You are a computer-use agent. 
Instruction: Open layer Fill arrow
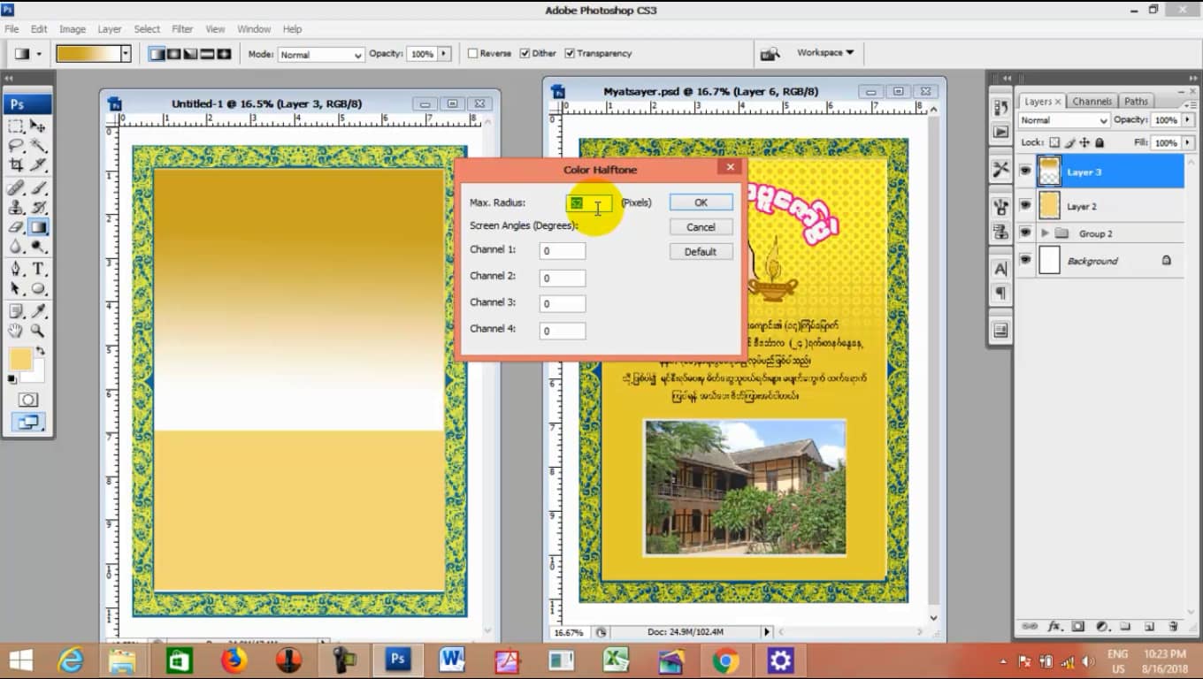pyautogui.click(x=1186, y=142)
